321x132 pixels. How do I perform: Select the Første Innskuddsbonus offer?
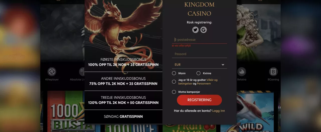click(x=123, y=62)
